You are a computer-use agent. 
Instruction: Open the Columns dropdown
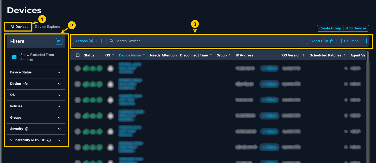[354, 41]
